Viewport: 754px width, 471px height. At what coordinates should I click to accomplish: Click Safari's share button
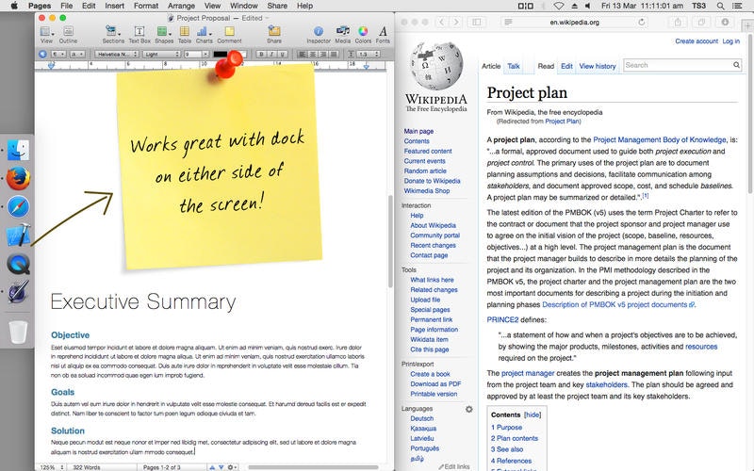678,22
